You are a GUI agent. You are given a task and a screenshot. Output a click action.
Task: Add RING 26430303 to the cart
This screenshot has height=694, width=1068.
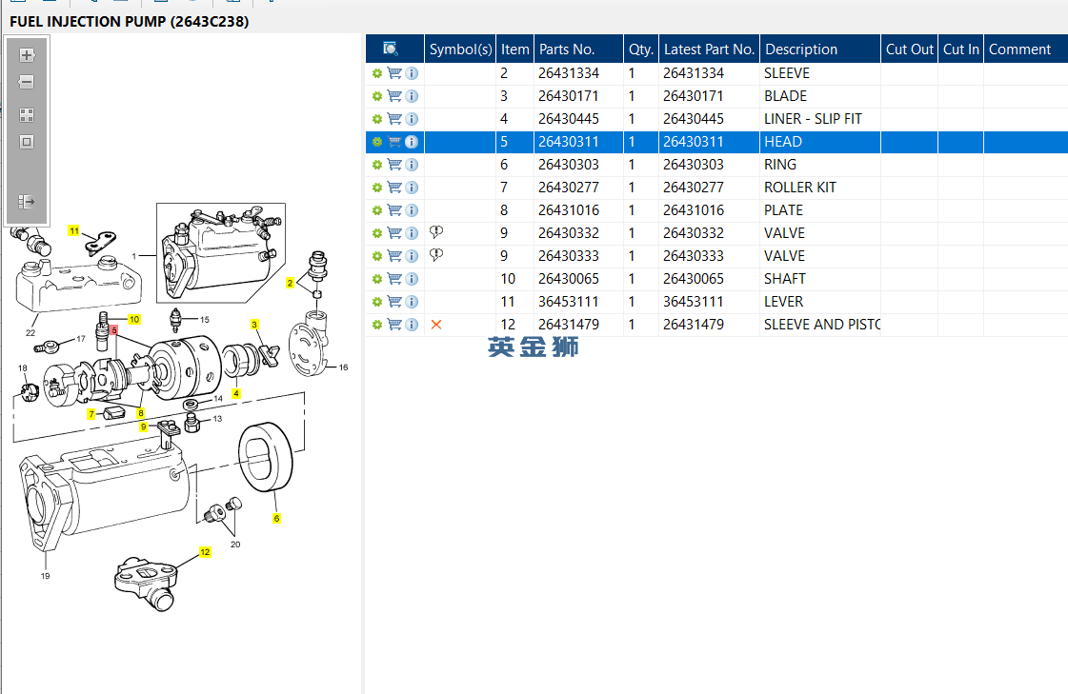pos(394,165)
